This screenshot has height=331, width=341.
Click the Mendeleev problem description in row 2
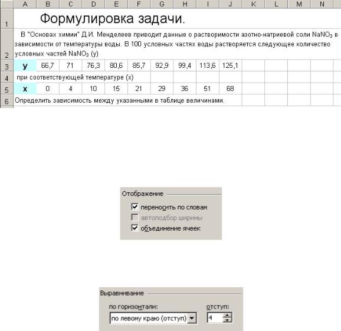[x=177, y=44]
